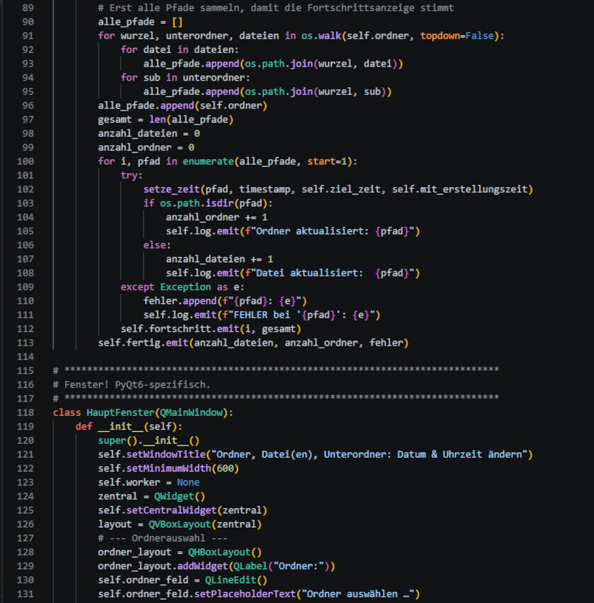
Task: Click the 'try:' keyword on line 101
Action: tap(132, 175)
